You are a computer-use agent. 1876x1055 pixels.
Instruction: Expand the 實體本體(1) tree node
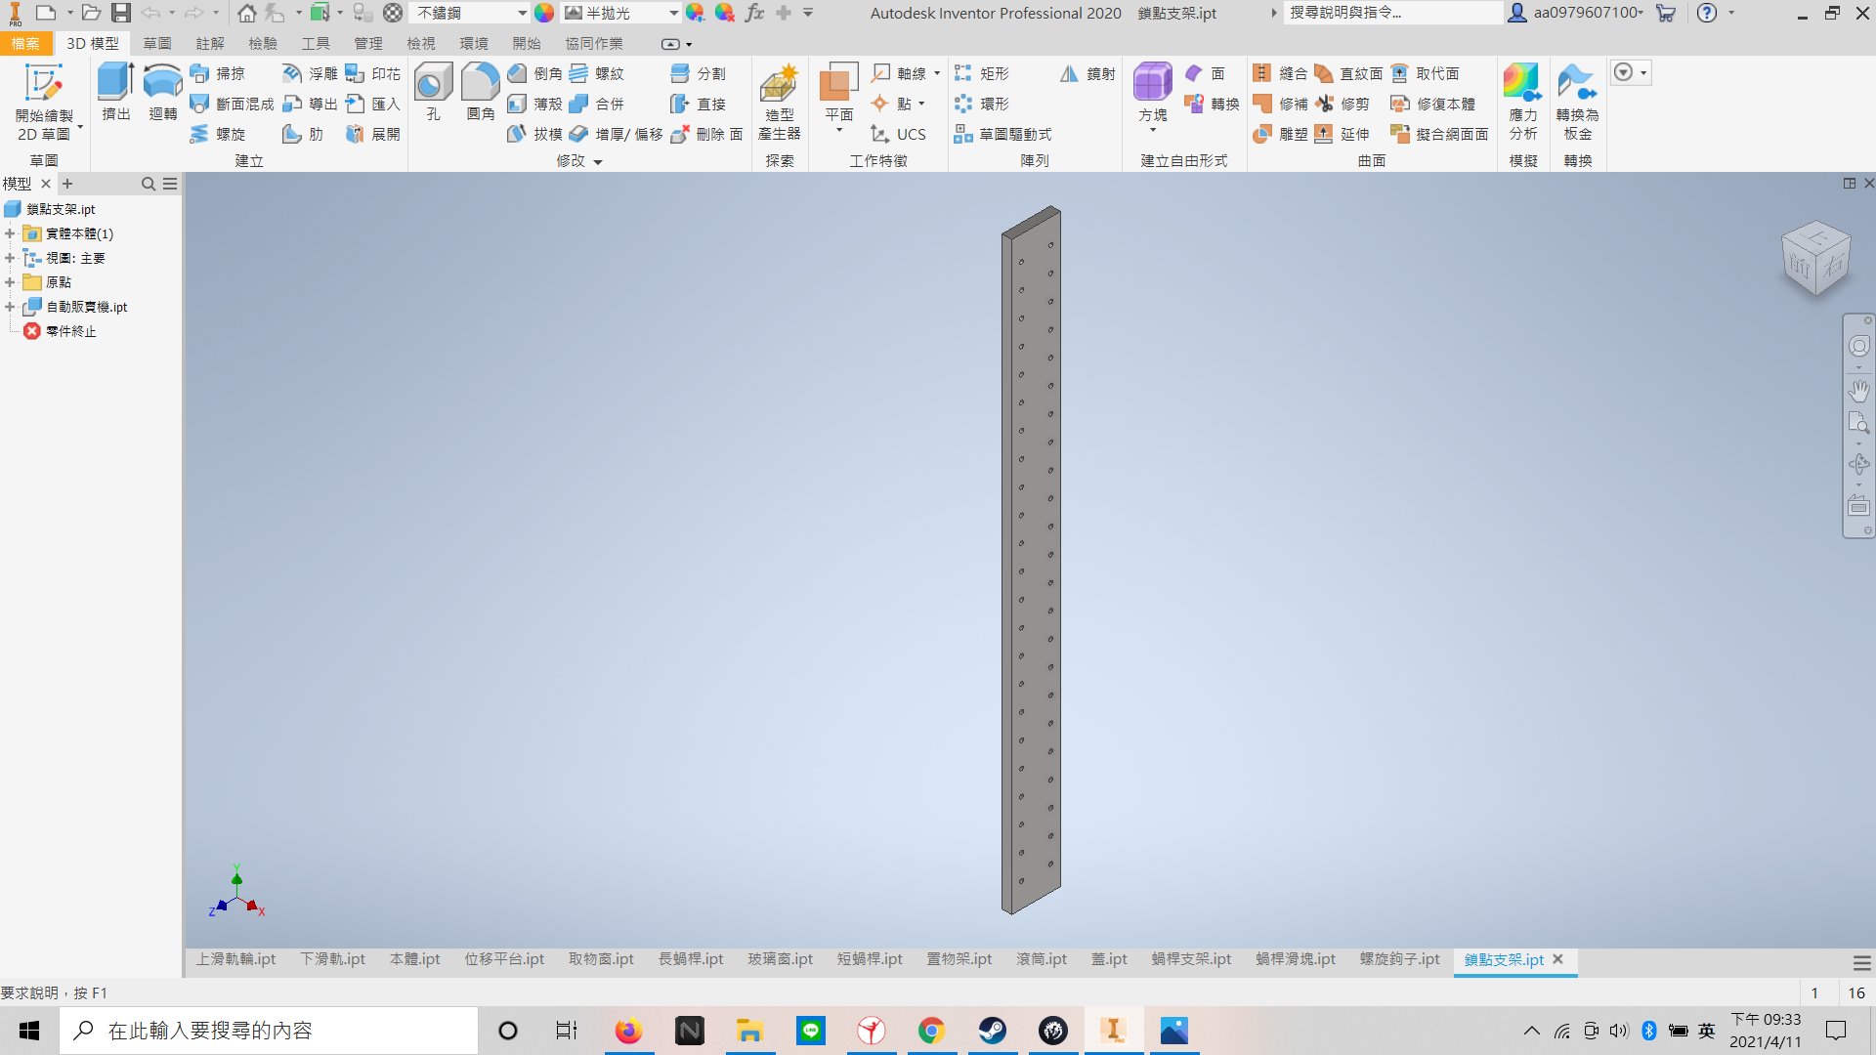coord(10,233)
